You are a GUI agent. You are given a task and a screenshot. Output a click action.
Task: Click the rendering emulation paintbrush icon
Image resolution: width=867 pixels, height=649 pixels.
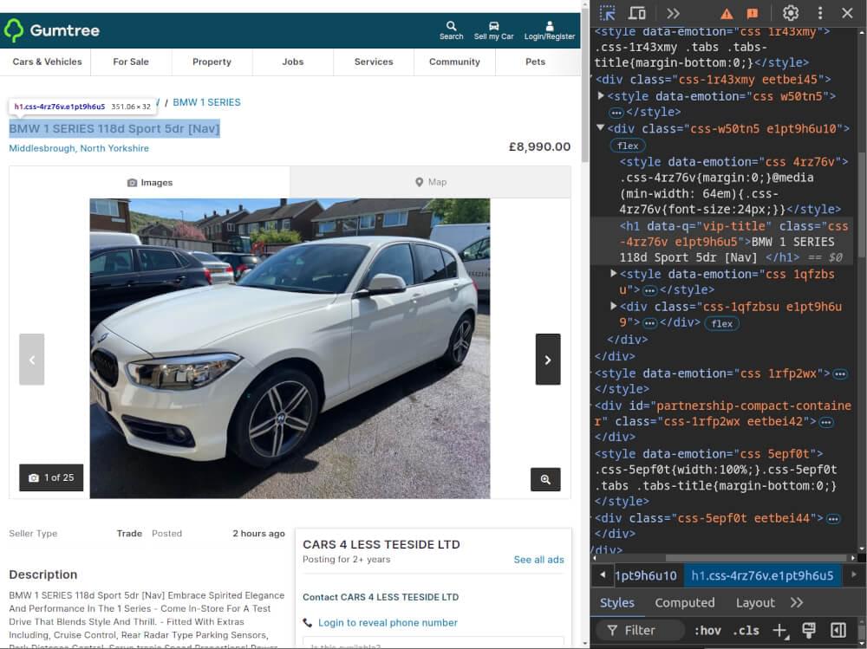(x=809, y=630)
